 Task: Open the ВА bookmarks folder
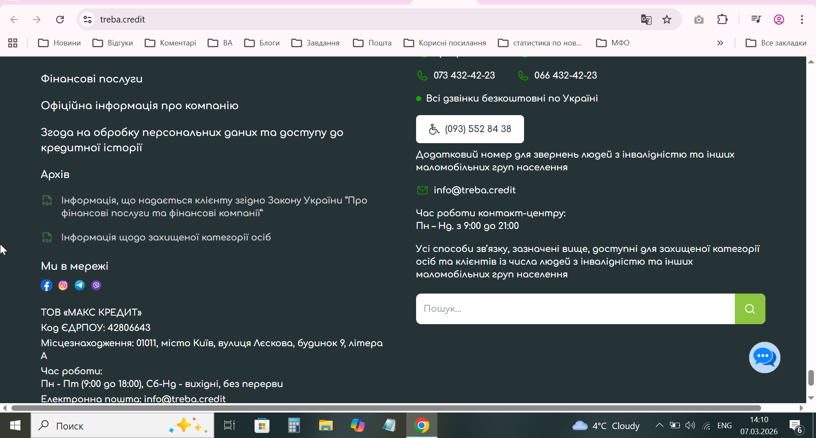click(220, 43)
